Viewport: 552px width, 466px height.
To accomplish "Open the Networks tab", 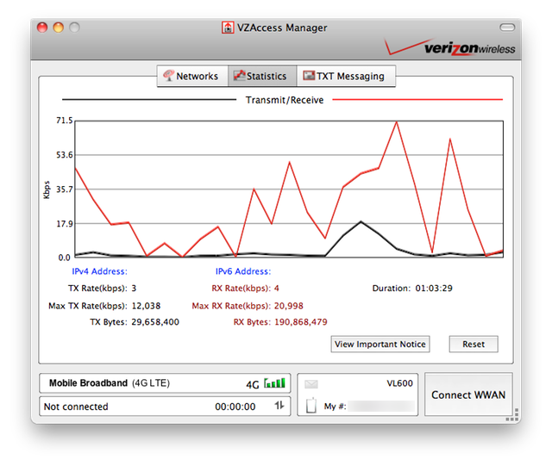I will pyautogui.click(x=192, y=76).
